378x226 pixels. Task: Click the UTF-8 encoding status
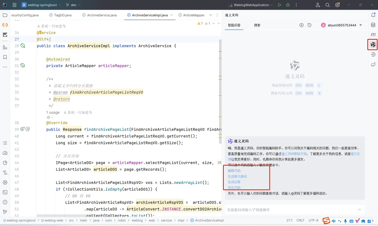tap(313, 220)
